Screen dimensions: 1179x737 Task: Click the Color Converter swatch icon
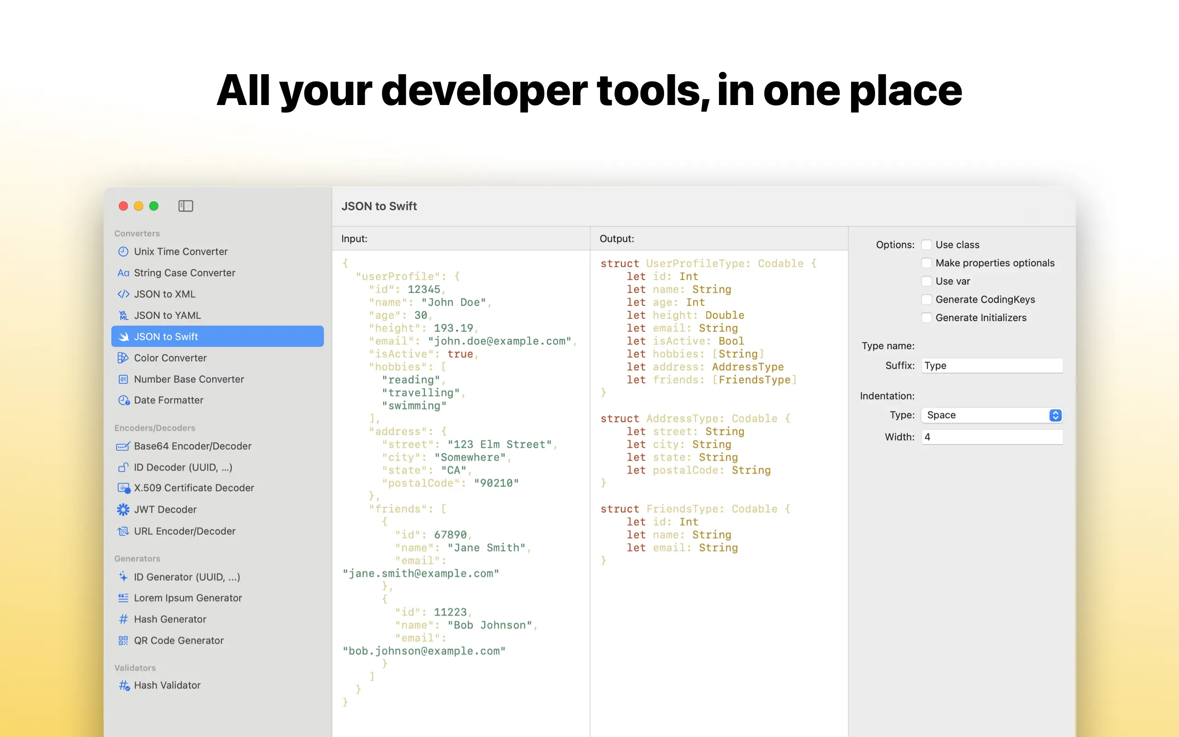[123, 358]
